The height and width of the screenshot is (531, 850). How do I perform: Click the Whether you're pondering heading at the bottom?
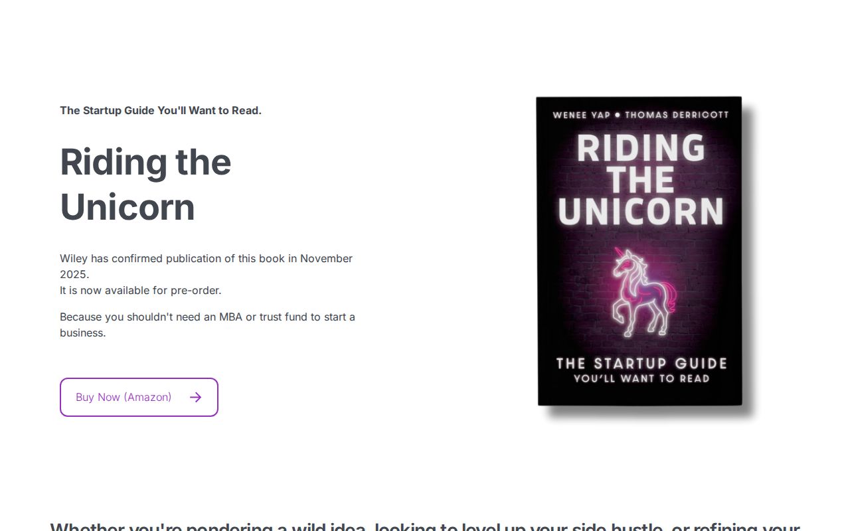pos(425,526)
